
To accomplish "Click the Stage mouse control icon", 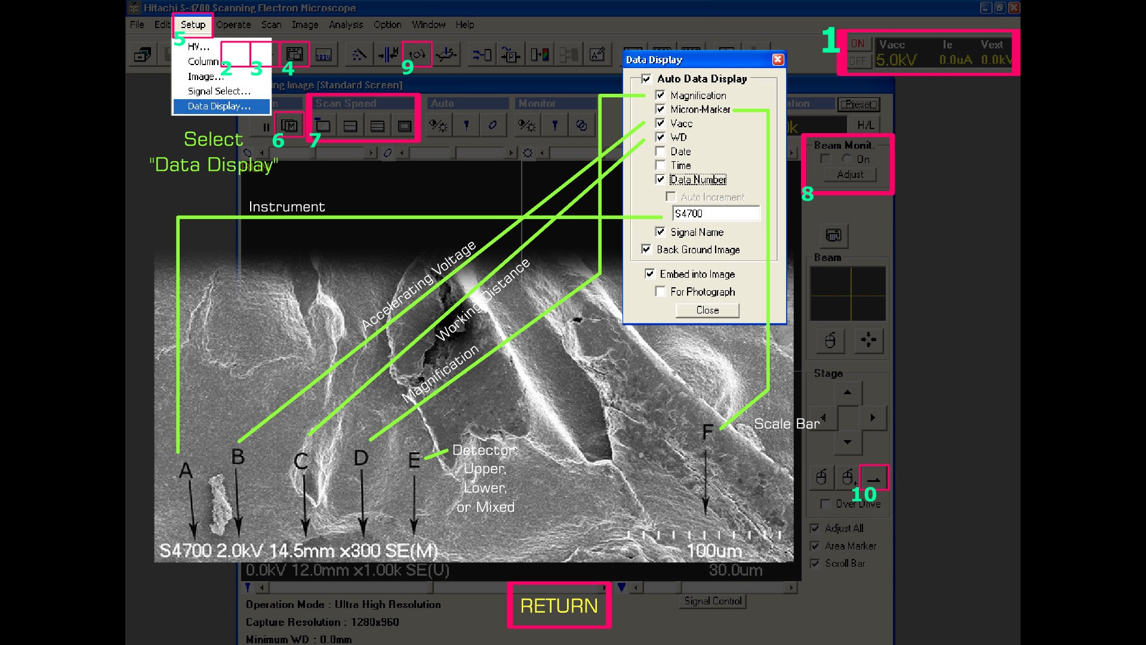I will [821, 477].
